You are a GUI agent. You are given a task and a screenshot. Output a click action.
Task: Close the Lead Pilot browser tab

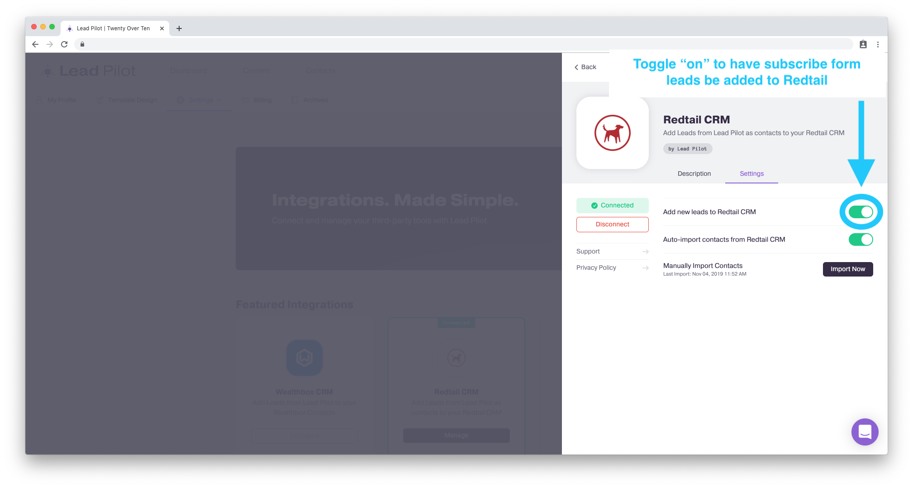(162, 28)
